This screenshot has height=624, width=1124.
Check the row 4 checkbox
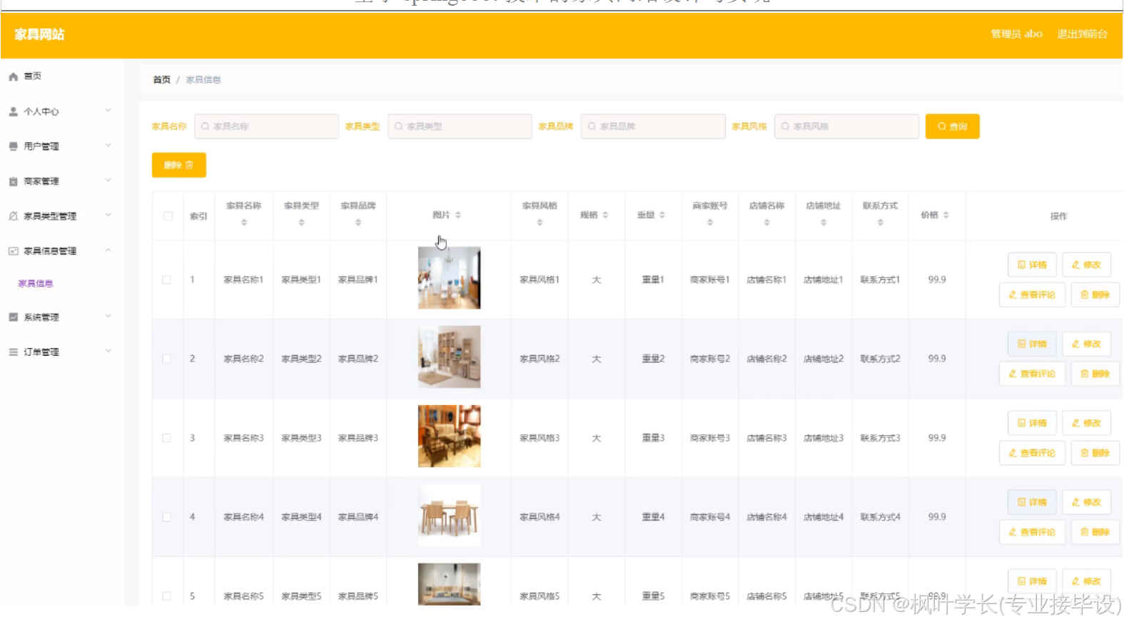(166, 517)
